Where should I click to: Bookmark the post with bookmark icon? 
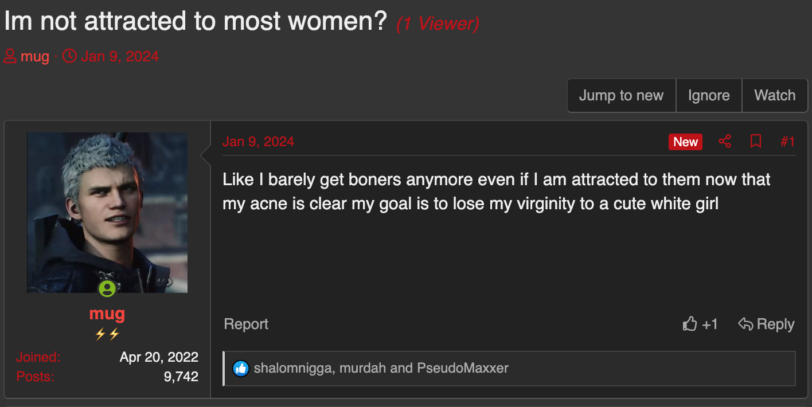[756, 142]
